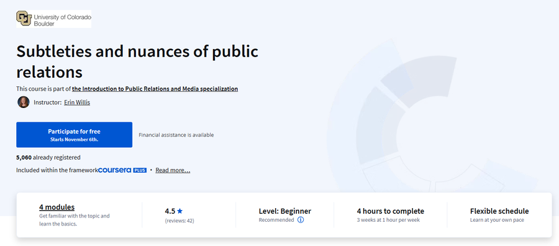Image resolution: width=559 pixels, height=246 pixels.
Task: Click the reviews count of 42
Action: [180, 221]
